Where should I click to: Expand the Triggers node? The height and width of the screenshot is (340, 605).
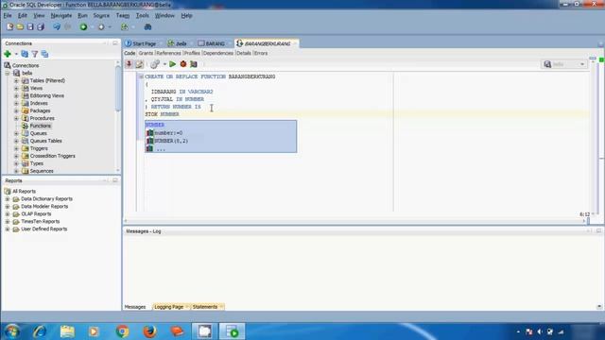(16, 148)
